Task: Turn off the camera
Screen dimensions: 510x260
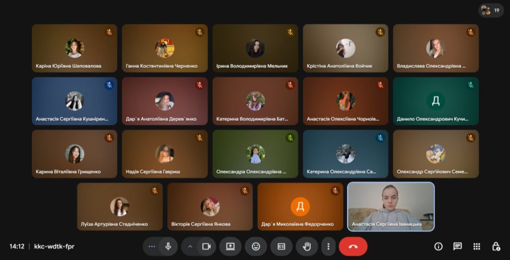Action: (x=206, y=246)
